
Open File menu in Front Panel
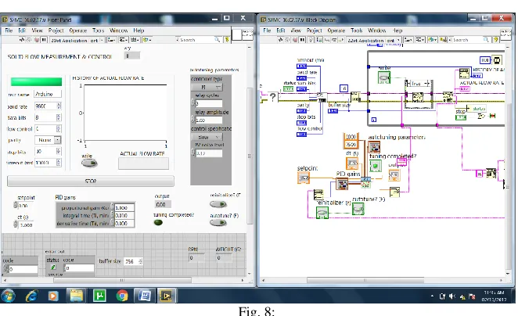pos(9,31)
